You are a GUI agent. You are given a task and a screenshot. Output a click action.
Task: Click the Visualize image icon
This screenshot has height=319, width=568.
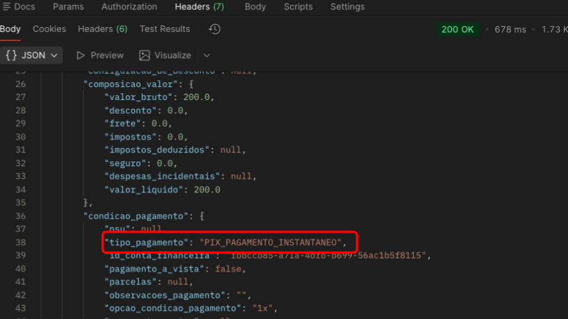pyautogui.click(x=144, y=56)
